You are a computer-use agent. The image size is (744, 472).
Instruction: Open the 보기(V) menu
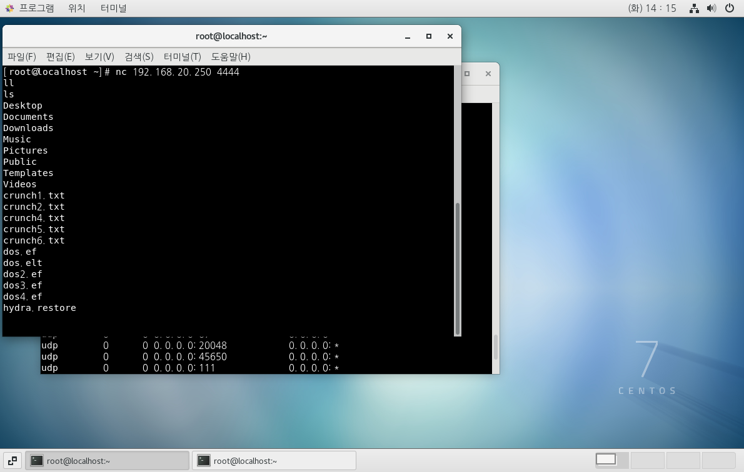[99, 57]
